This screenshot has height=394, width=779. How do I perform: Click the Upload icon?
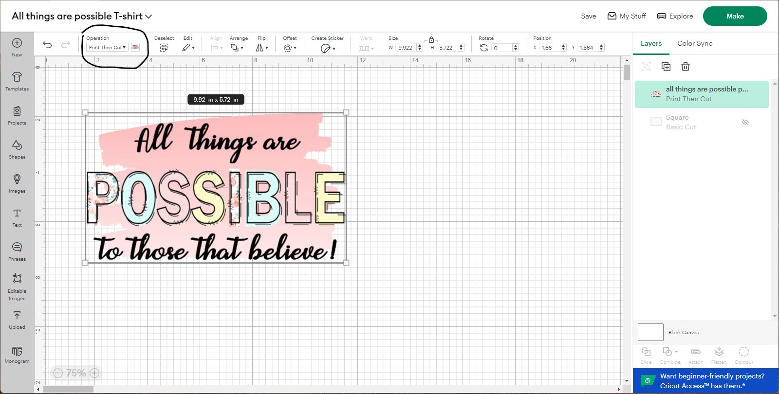click(x=17, y=320)
